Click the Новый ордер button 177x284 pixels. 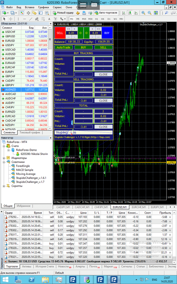coord(63,13)
